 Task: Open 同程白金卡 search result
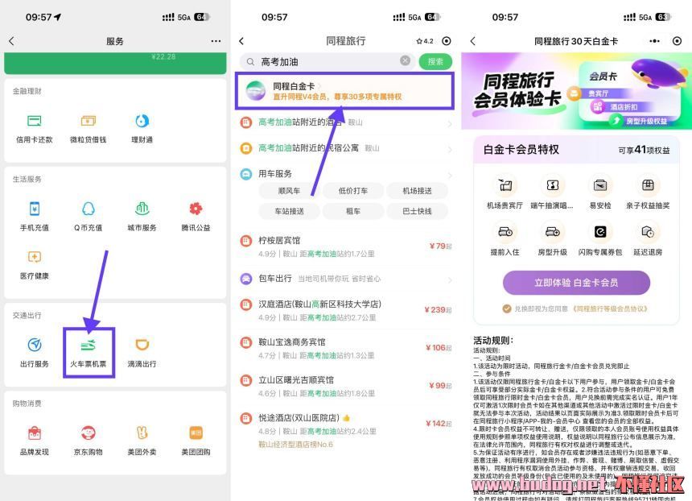click(344, 91)
